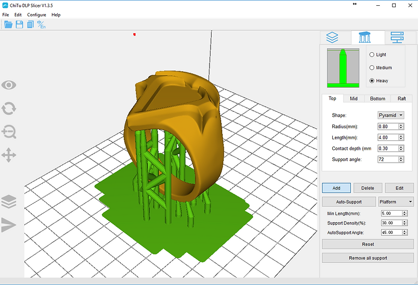Click the Edit support button

(x=399, y=188)
